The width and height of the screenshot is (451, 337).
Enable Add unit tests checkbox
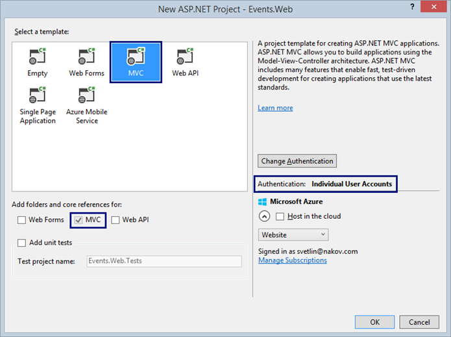tap(23, 243)
